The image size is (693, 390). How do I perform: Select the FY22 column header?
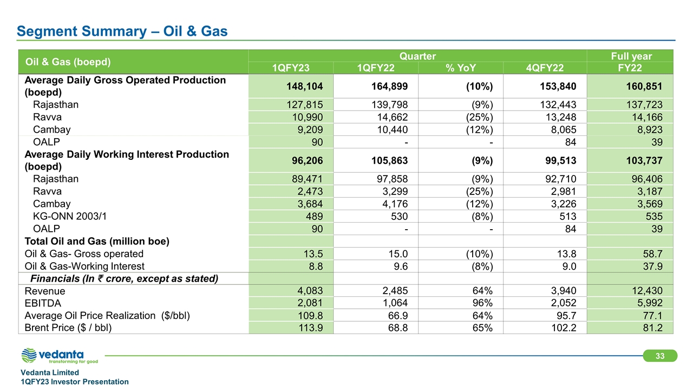coord(631,68)
